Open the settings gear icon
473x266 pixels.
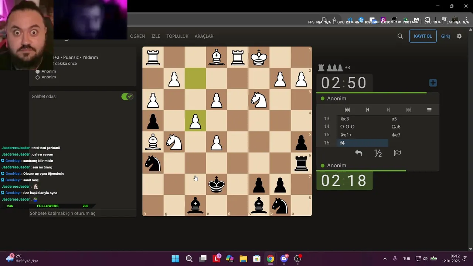coord(459,36)
